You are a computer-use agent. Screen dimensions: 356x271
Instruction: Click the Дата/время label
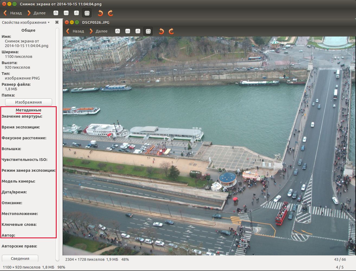tap(14, 192)
